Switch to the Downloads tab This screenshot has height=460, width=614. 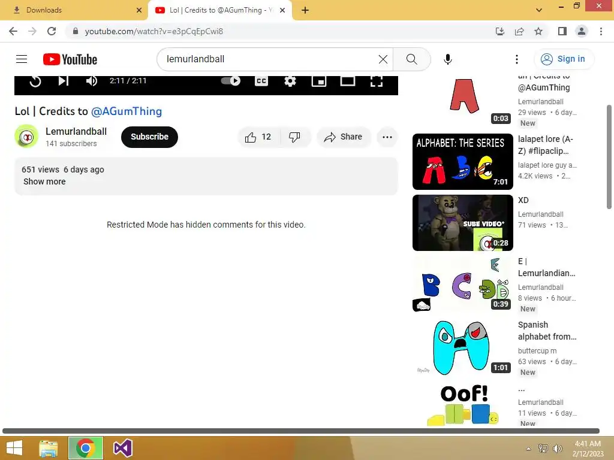[74, 10]
